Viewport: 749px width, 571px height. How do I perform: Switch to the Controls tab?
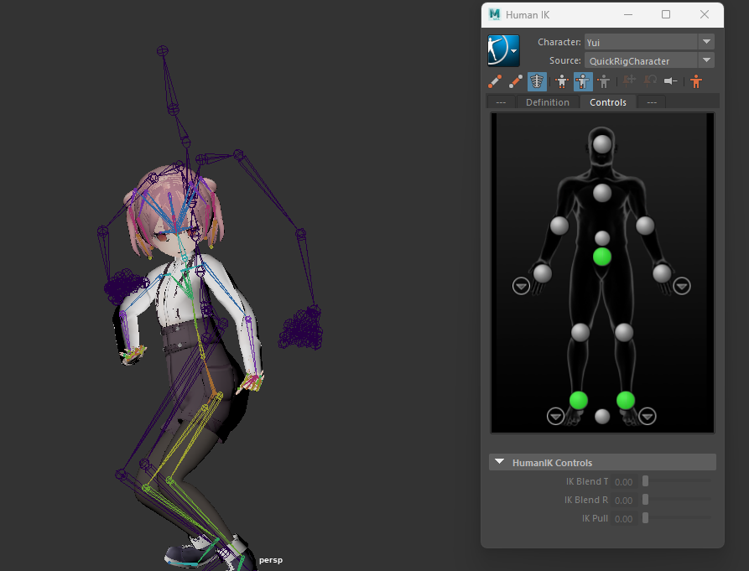[607, 102]
